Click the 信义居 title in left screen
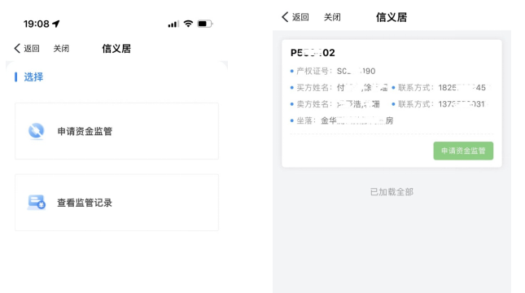The image size is (525, 293). 116,49
